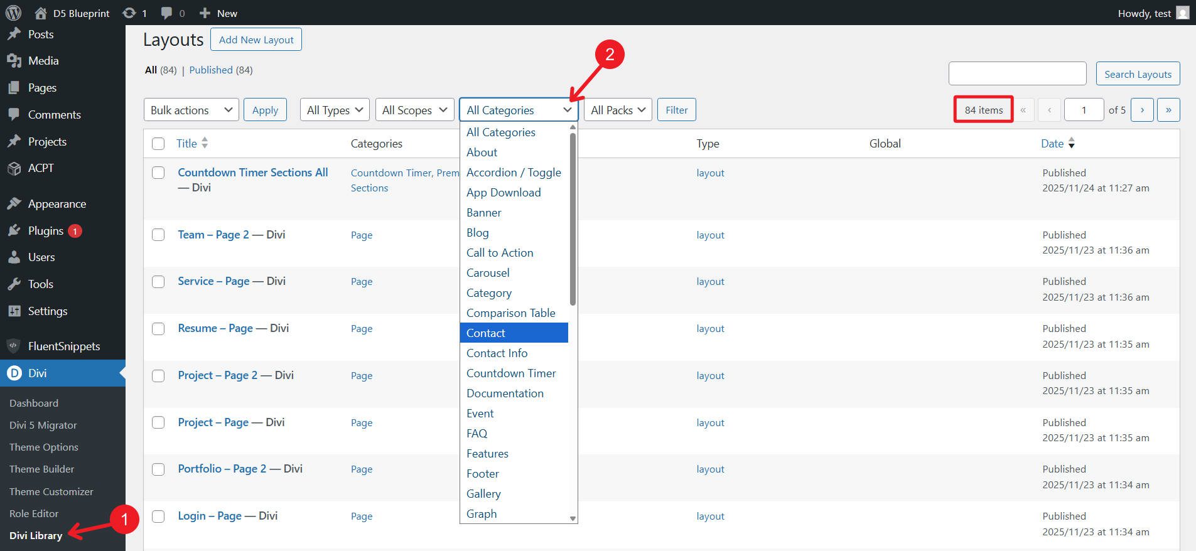
Task: Pick the Footer category option
Action: [514, 473]
